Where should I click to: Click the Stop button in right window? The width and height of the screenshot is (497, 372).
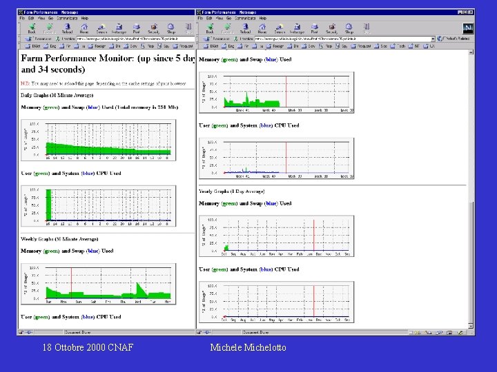(367, 28)
